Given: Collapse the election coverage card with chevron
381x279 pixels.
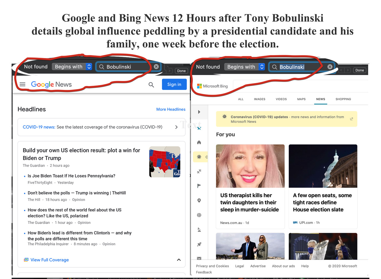Looking at the screenshot, I should coord(179,260).
